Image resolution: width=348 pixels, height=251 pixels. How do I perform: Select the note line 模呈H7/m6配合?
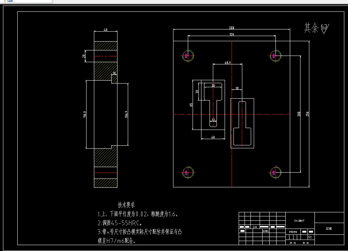[117, 241]
